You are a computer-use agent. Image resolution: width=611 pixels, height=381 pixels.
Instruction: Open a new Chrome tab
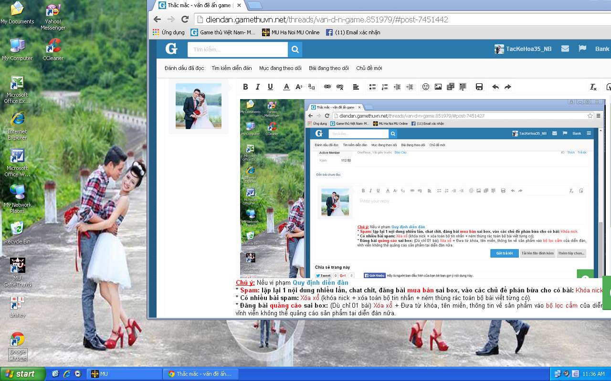click(x=254, y=6)
